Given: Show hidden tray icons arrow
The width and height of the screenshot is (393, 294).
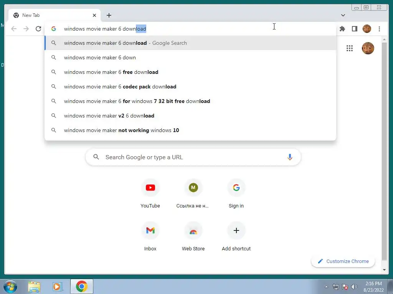Looking at the screenshot, I should tap(326, 287).
